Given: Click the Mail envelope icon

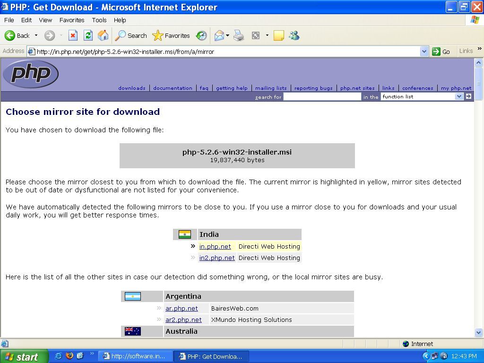Looking at the screenshot, I should pos(218,35).
